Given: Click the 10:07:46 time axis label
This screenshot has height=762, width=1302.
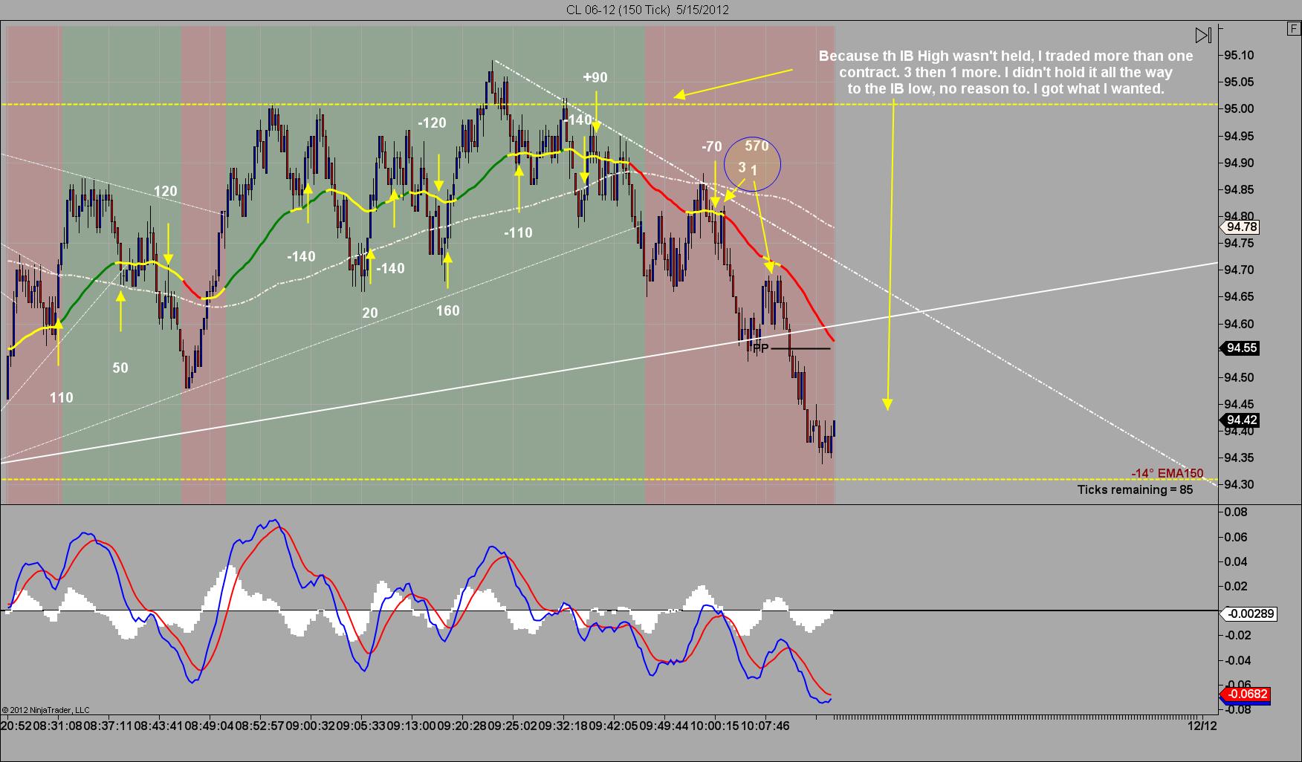Looking at the screenshot, I should tap(766, 726).
